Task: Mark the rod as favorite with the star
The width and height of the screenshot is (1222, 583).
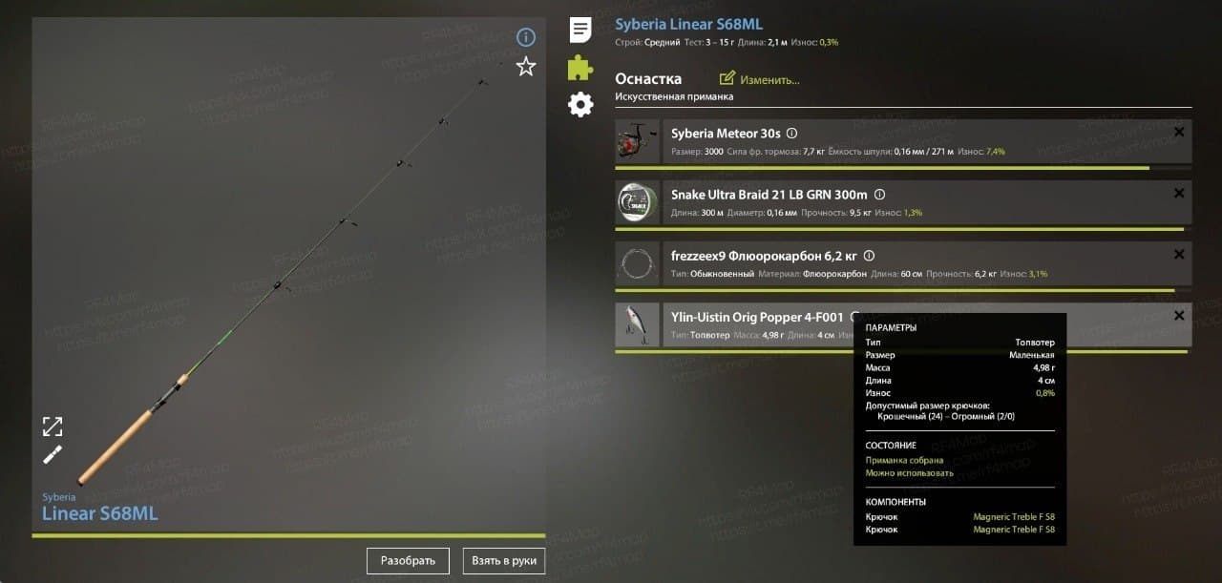Action: click(x=526, y=66)
